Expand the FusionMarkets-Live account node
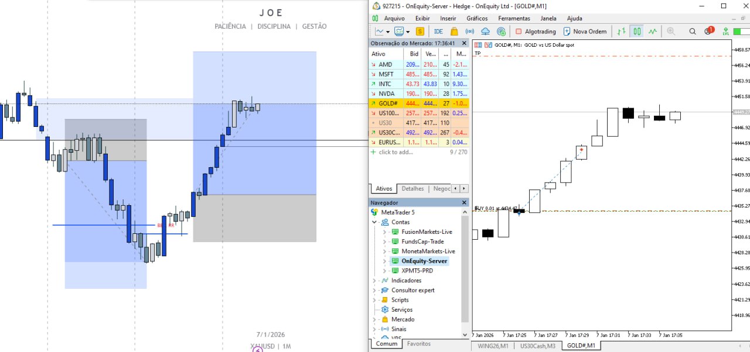 click(384, 232)
